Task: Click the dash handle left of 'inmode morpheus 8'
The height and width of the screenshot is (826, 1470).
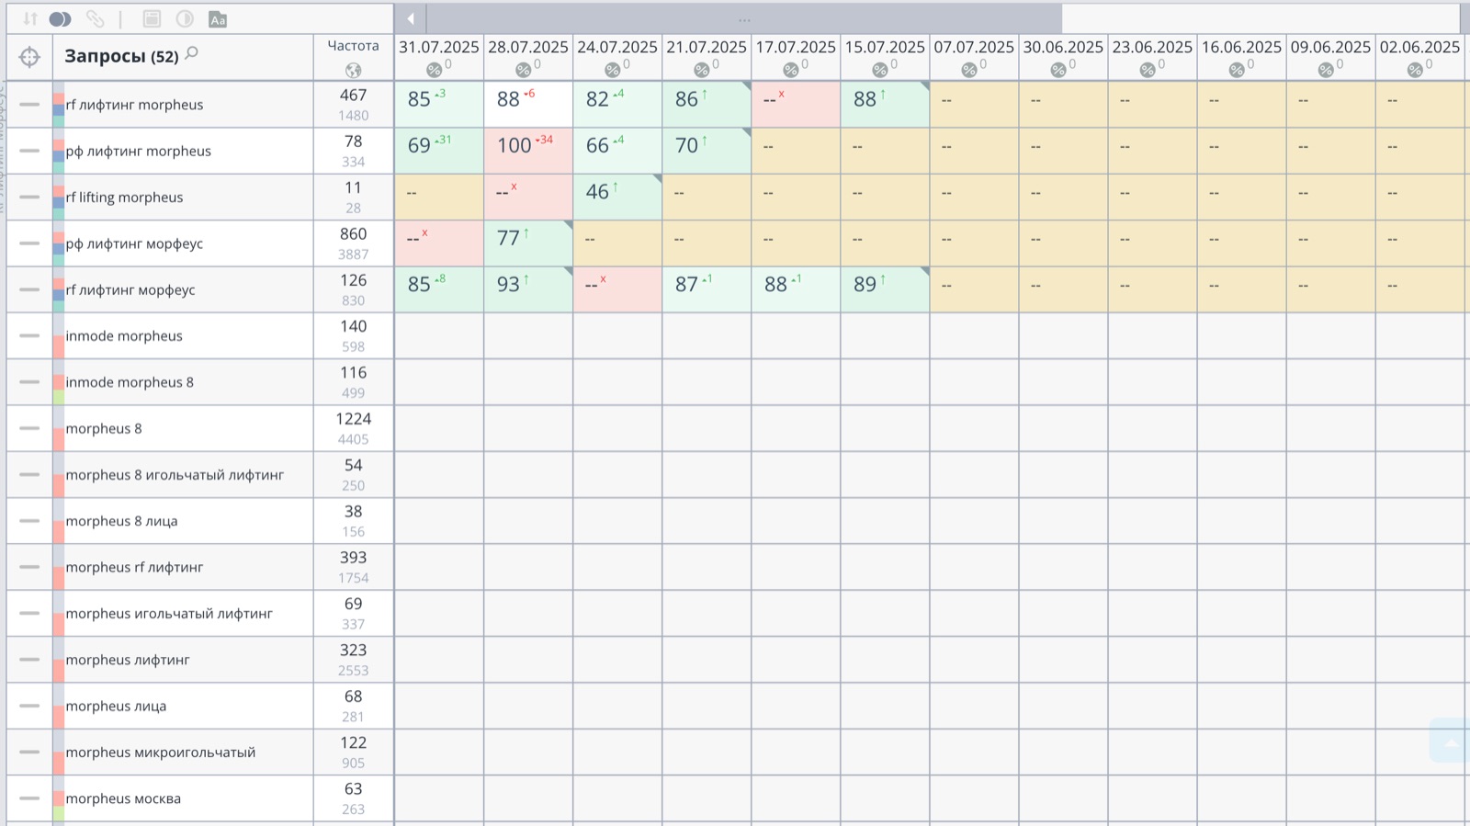Action: [29, 382]
